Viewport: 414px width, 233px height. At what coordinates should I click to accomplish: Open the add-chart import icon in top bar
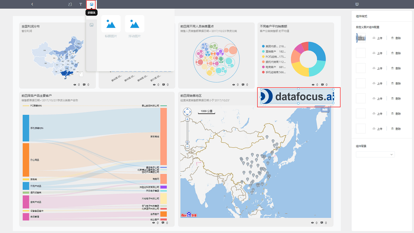click(70, 4)
